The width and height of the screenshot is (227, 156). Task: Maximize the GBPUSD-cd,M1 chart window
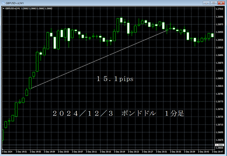214,3
